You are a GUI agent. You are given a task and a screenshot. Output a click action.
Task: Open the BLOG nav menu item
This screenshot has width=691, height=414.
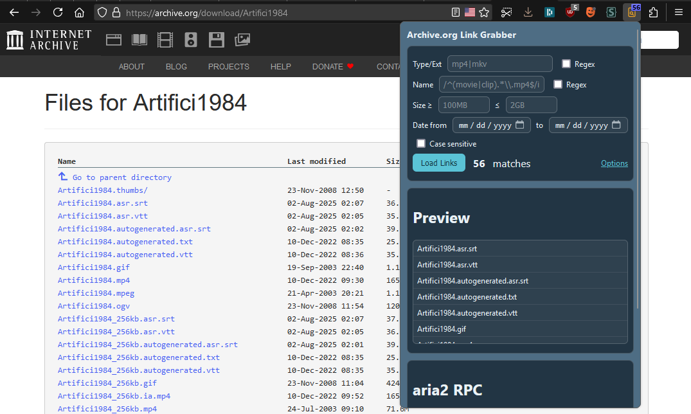176,66
